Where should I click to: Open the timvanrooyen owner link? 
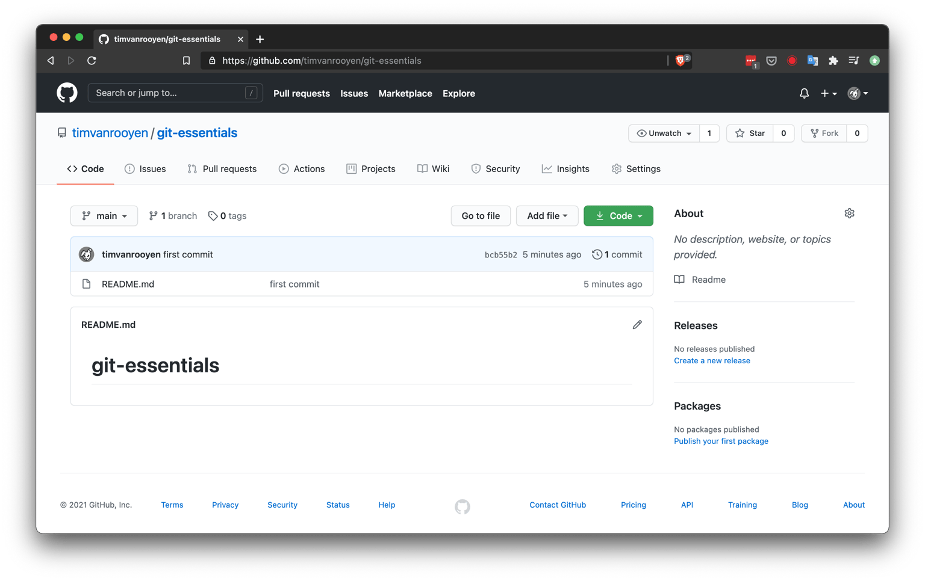[x=110, y=133]
